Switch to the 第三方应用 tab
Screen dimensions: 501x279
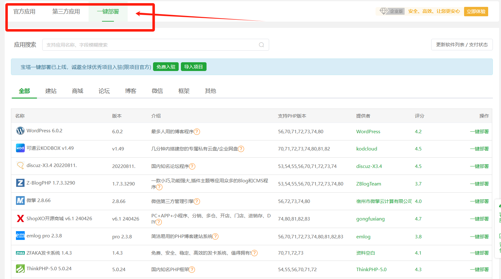tap(66, 12)
